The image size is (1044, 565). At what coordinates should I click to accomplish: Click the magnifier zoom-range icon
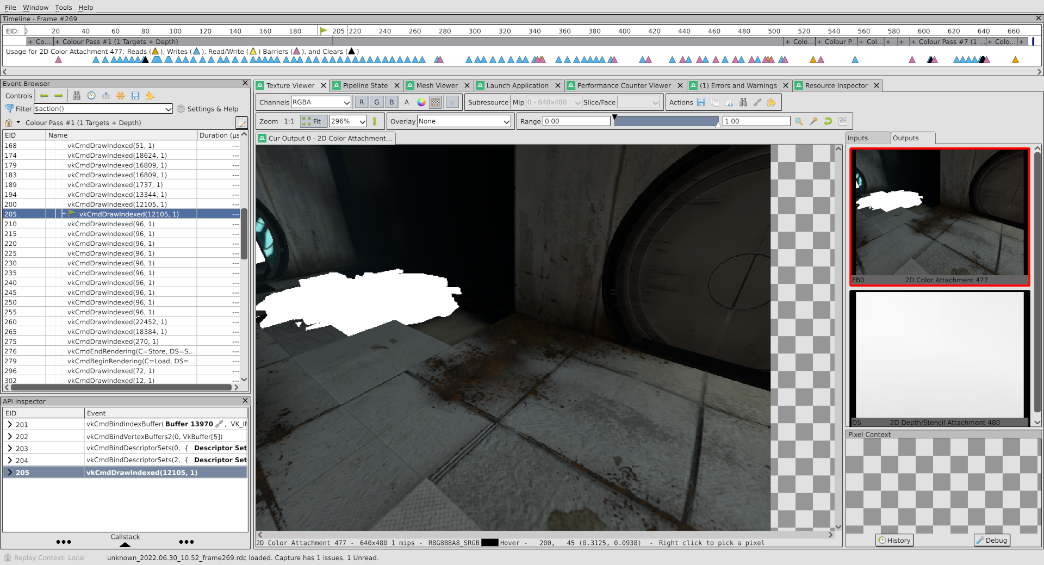(x=799, y=121)
